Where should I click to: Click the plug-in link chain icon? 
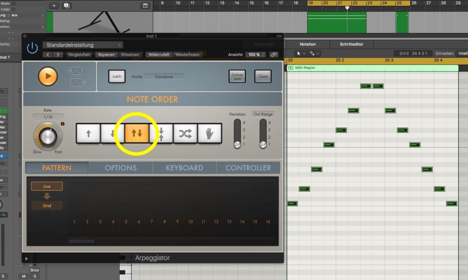[x=273, y=55]
